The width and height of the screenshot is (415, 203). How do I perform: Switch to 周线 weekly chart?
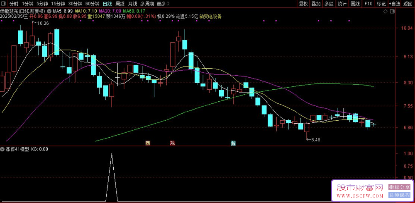click(120, 4)
